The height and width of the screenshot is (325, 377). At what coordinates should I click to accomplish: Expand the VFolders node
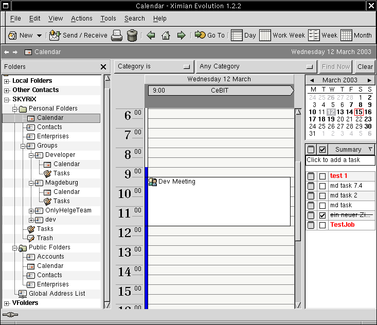7,303
